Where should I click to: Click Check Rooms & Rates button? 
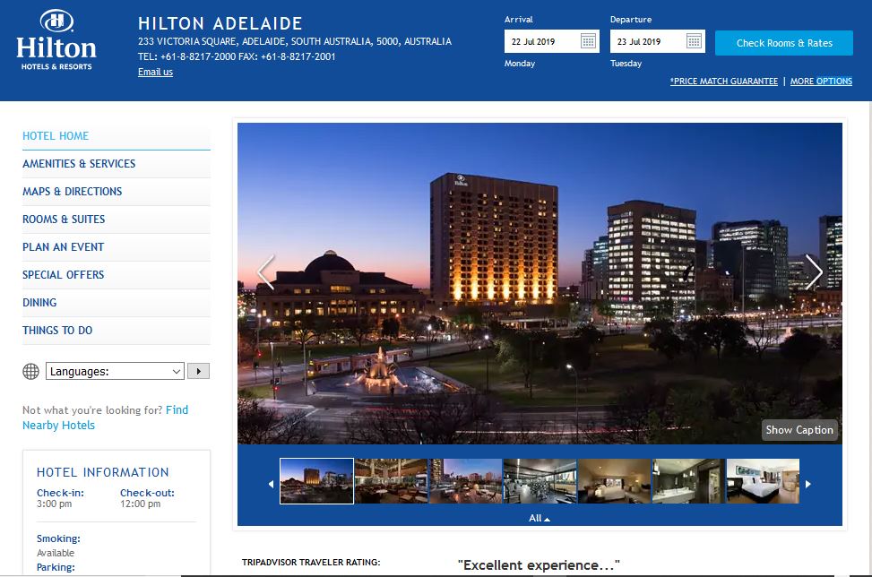click(x=784, y=43)
